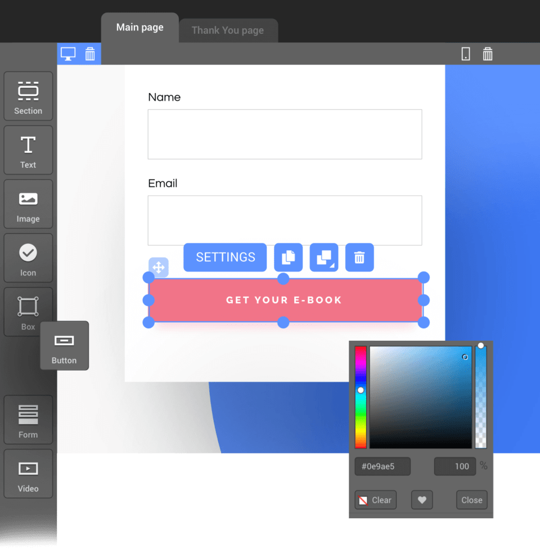Delete the selected button via trash icon
Screen dimensions: 540x552
click(x=359, y=257)
